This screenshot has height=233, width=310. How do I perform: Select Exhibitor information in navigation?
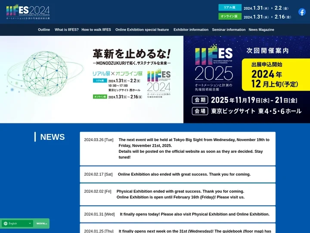(x=191, y=30)
